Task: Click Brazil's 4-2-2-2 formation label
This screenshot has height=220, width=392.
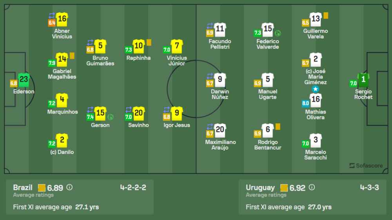Action: 133,187
